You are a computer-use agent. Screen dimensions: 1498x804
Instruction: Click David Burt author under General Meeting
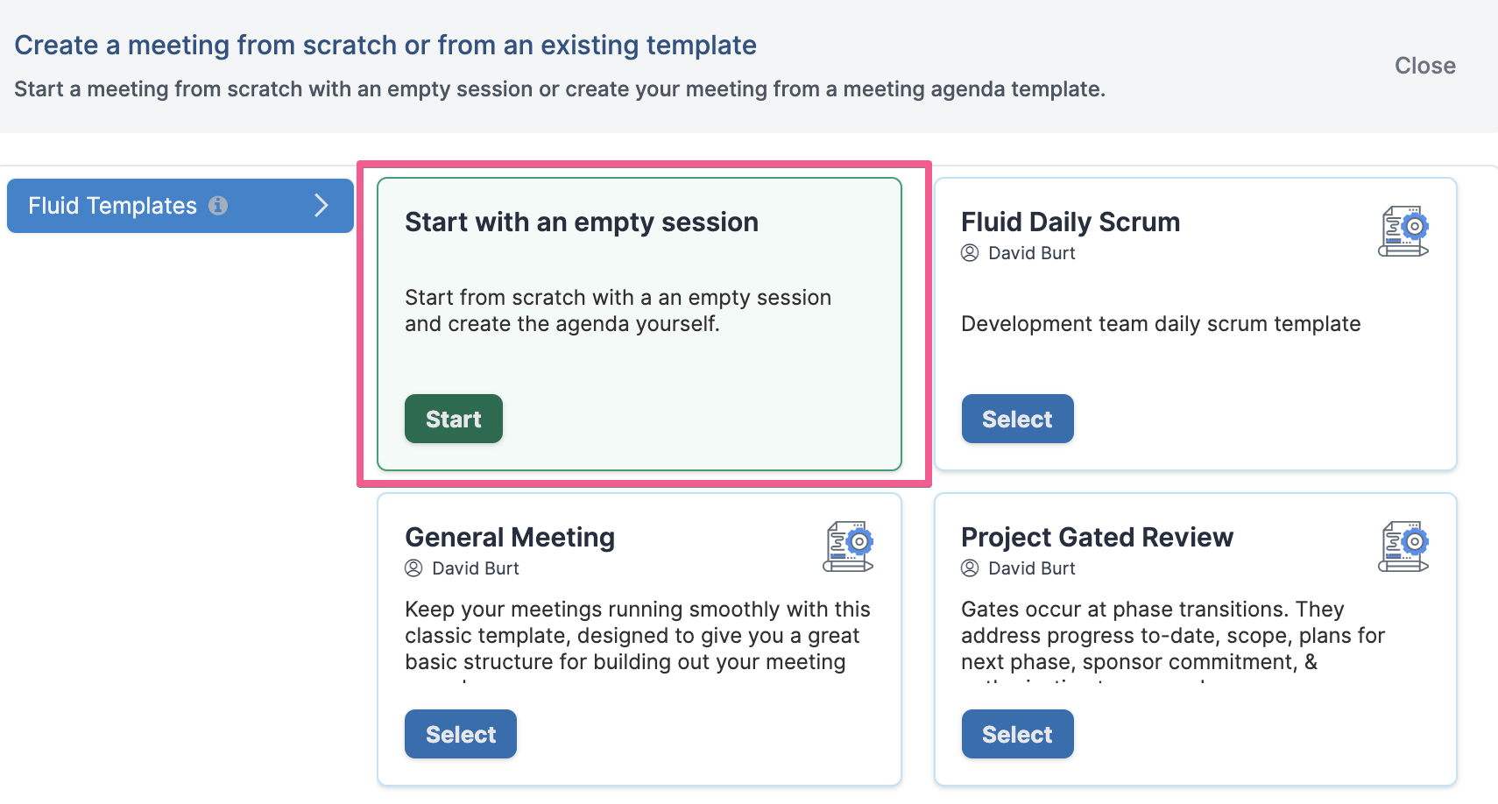pyautogui.click(x=476, y=568)
